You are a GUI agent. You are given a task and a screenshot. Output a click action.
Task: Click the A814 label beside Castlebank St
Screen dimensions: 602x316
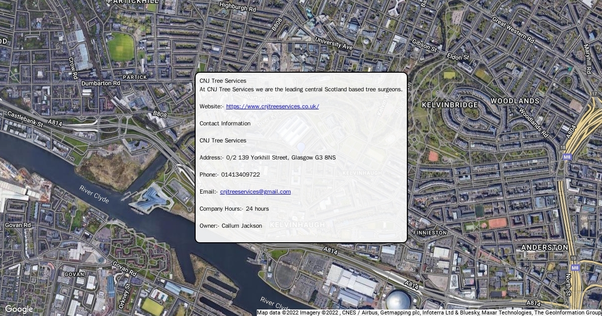tap(55, 122)
